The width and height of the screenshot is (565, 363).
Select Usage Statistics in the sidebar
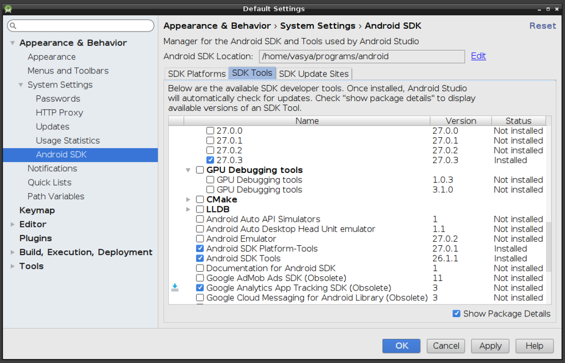point(68,141)
